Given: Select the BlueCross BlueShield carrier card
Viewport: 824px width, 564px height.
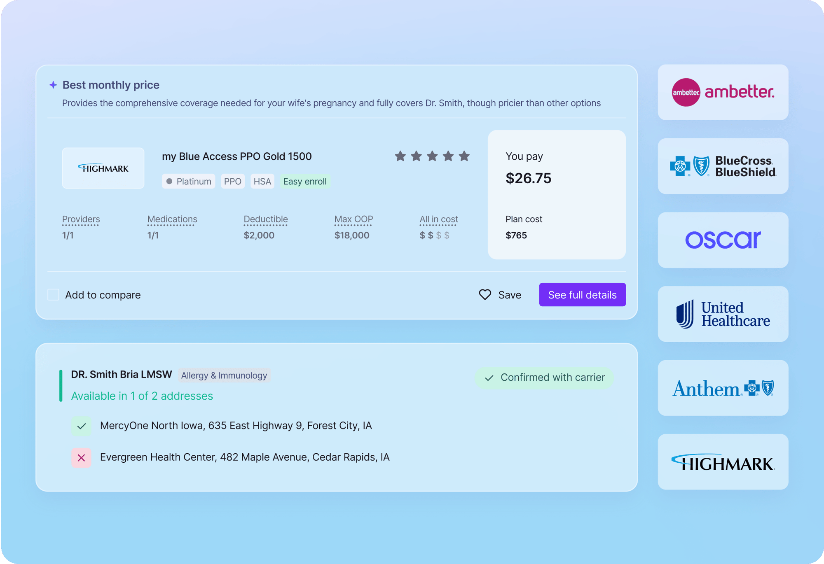Looking at the screenshot, I should click(723, 166).
